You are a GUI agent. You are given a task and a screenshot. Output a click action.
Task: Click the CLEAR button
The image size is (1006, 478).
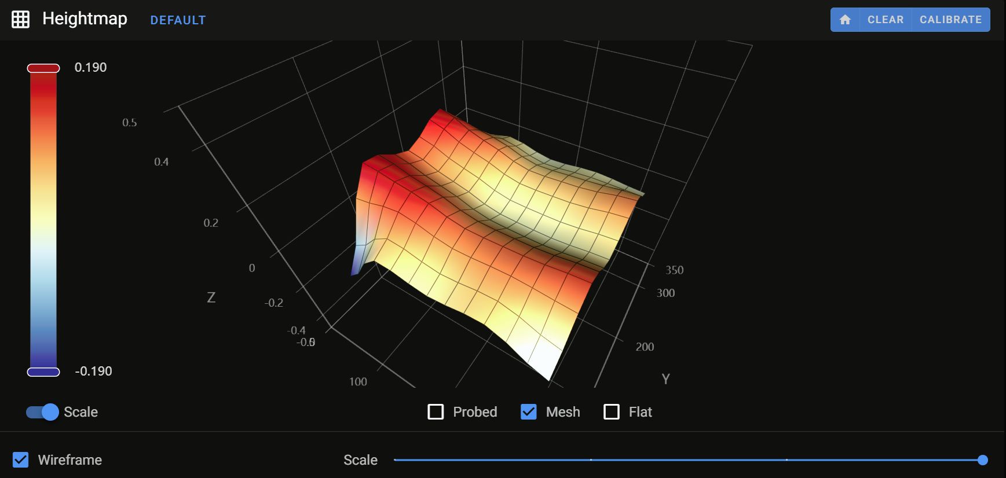[885, 20]
